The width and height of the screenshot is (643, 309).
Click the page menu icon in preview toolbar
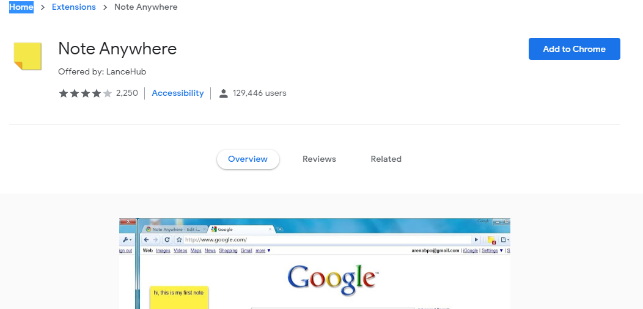click(505, 240)
